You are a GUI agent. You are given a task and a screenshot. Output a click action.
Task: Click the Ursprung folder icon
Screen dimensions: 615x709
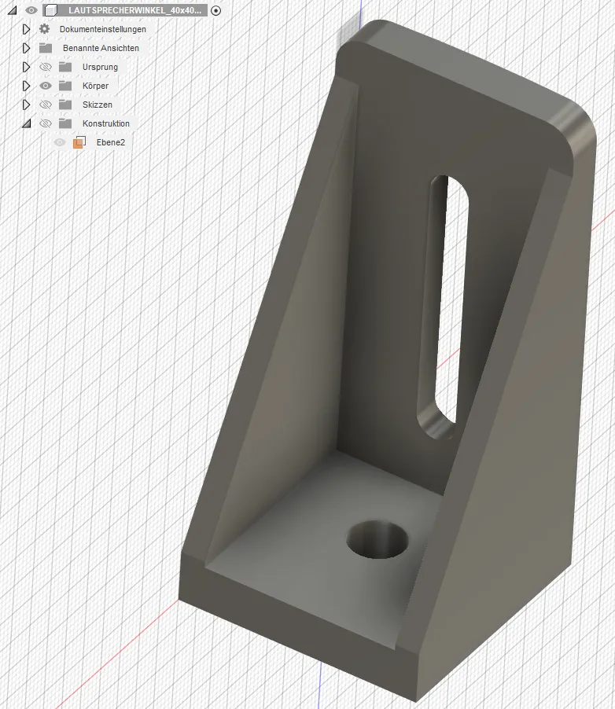pos(65,67)
